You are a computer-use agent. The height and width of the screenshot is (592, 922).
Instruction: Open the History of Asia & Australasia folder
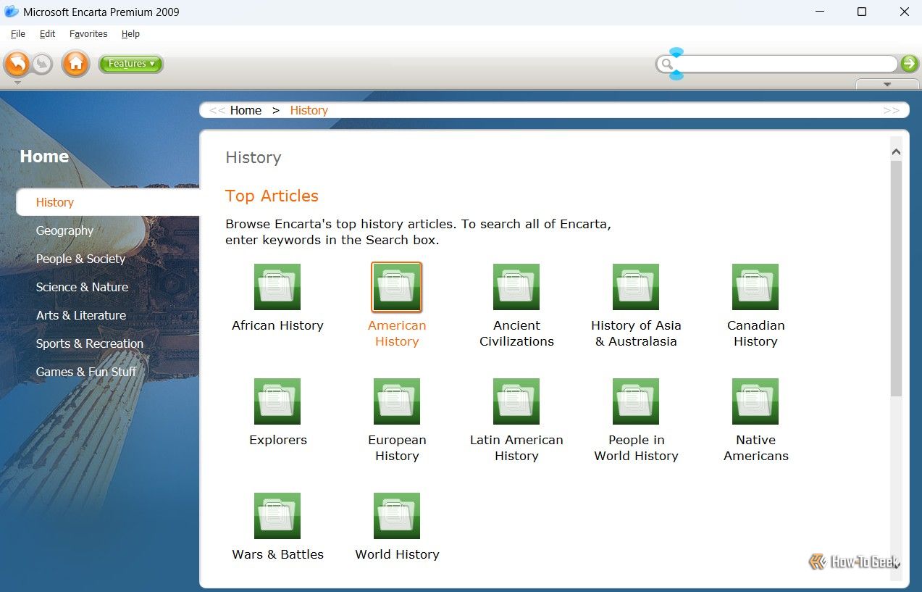[x=635, y=286]
